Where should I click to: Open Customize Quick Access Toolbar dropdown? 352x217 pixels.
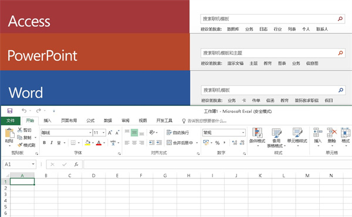point(54,111)
